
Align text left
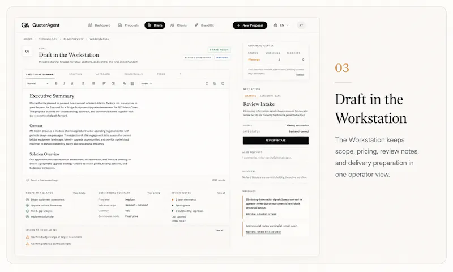pos(104,83)
